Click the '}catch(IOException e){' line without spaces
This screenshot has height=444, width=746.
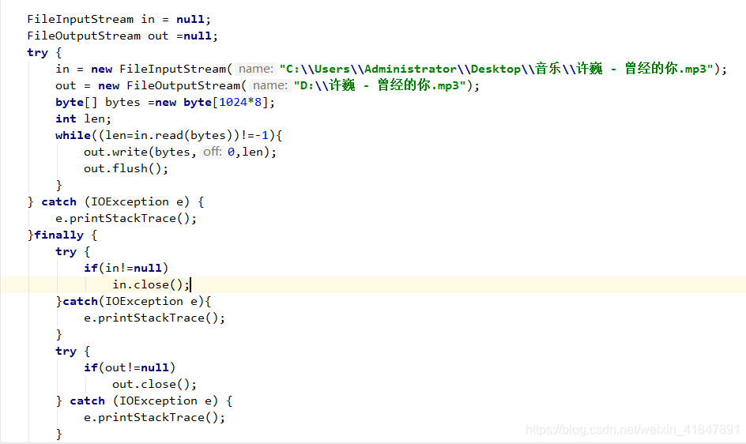click(x=134, y=302)
